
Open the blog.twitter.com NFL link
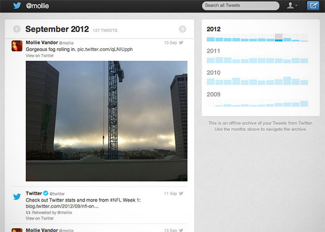62,207
